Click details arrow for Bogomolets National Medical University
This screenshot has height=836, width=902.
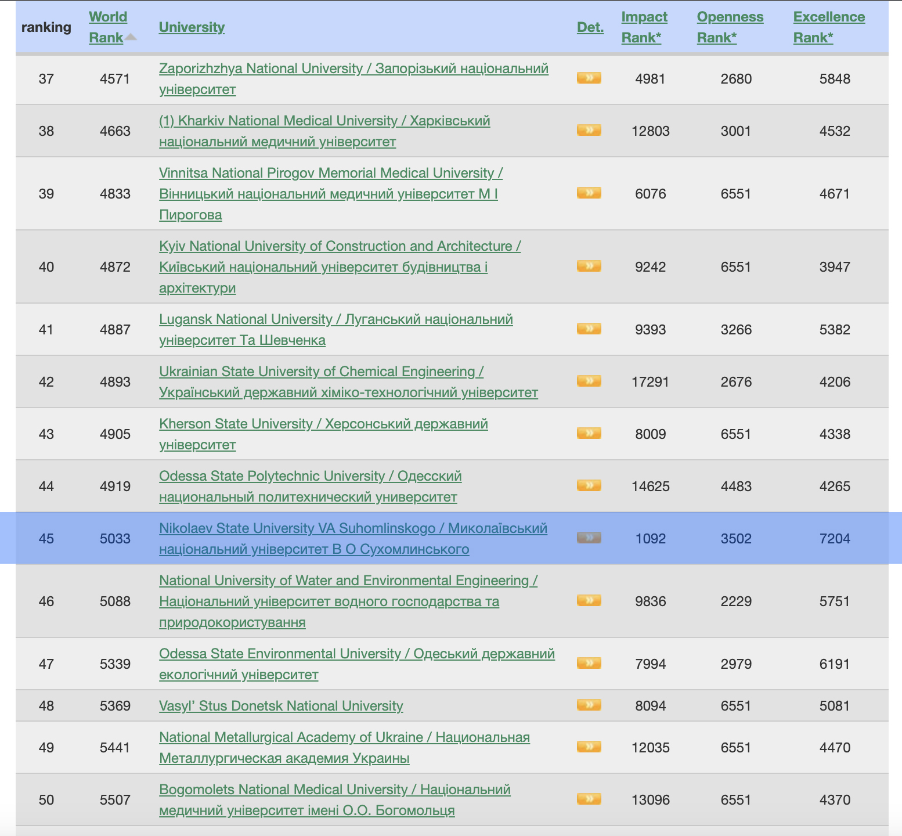[589, 799]
